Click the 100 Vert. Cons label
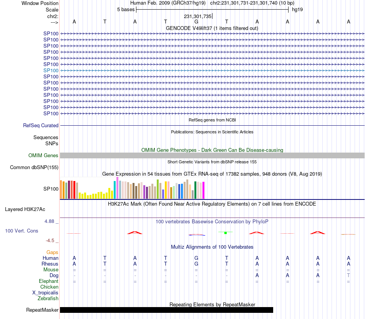This screenshot has height=319, width=365. coord(22,231)
